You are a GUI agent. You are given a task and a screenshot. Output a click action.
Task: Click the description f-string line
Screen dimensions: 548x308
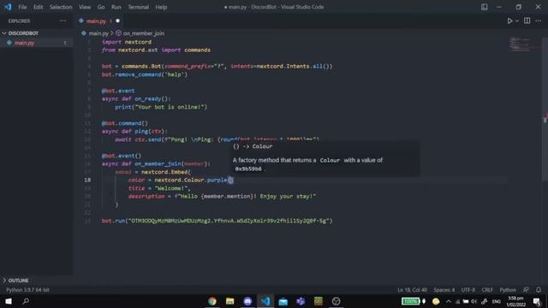click(x=222, y=196)
